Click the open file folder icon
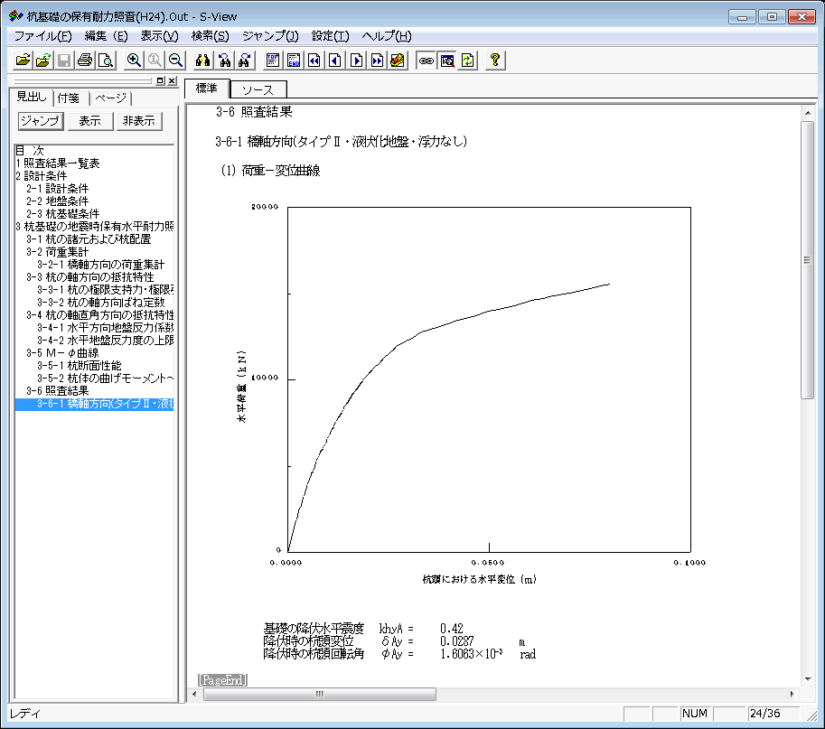Screen dimensions: 825x729 pyautogui.click(x=23, y=61)
